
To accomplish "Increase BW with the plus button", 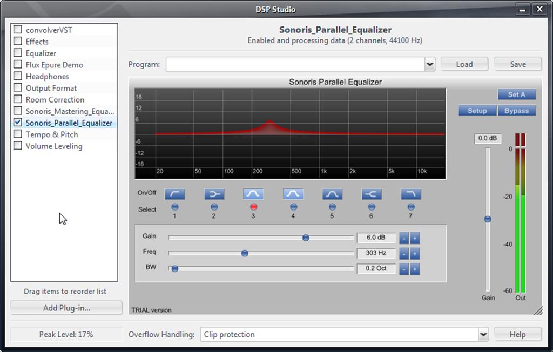I will pyautogui.click(x=415, y=269).
